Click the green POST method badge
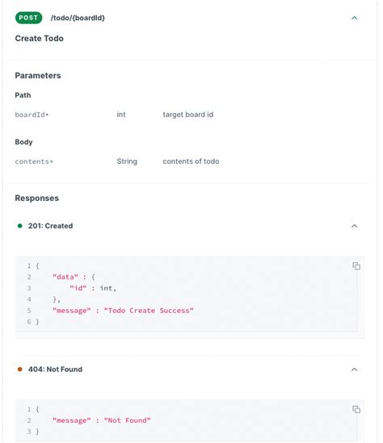The image size is (383, 443). [x=28, y=18]
